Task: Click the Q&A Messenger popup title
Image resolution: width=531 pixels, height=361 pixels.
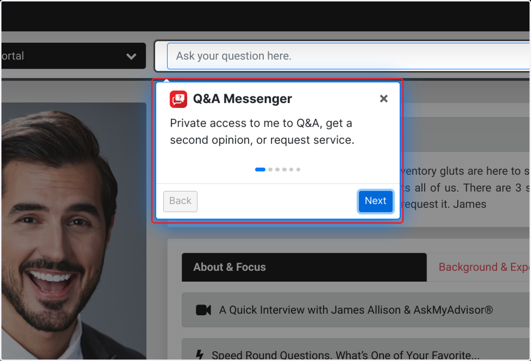Action: click(x=242, y=99)
